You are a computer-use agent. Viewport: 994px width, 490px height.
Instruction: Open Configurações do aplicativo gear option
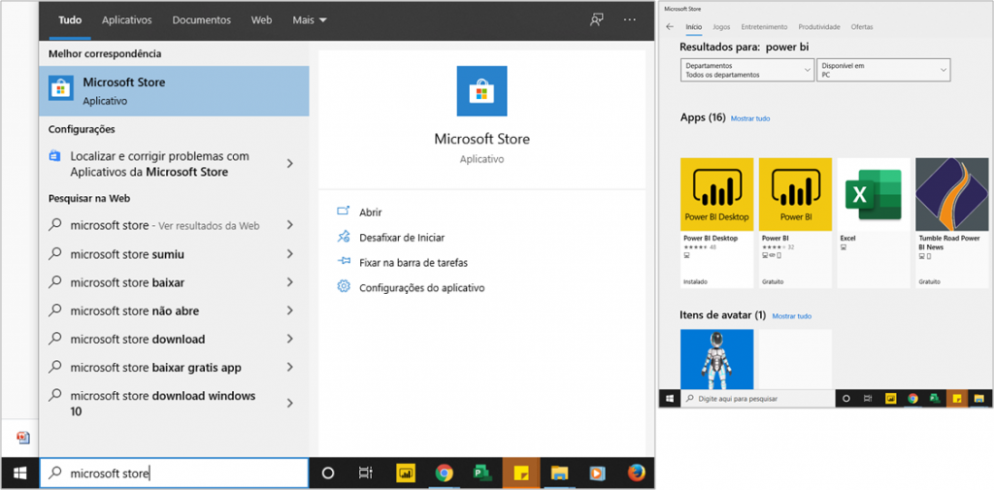tap(343, 287)
